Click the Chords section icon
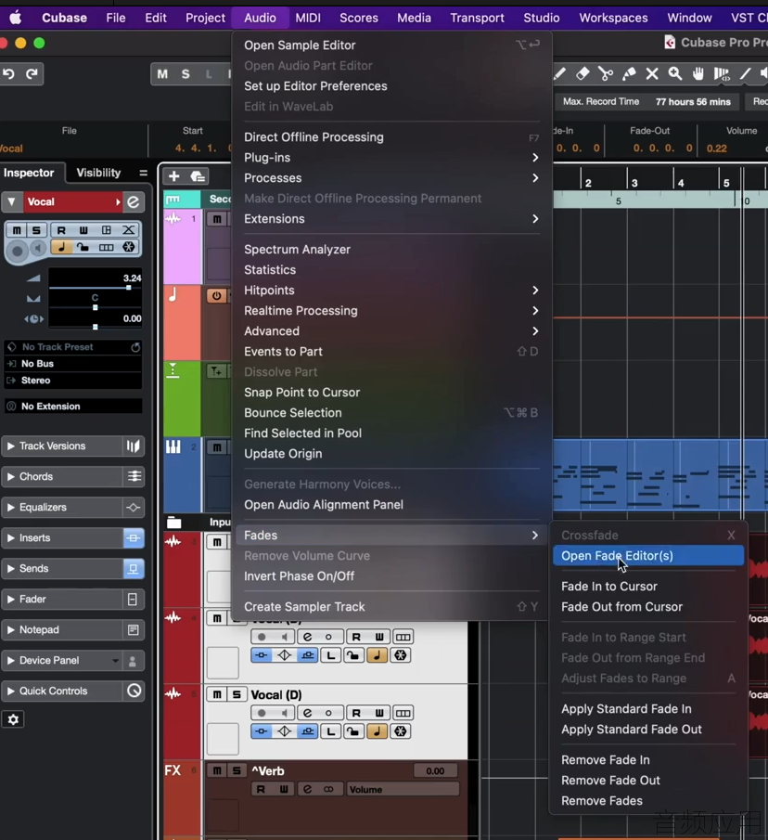The height and width of the screenshot is (840, 768). pyautogui.click(x=134, y=477)
